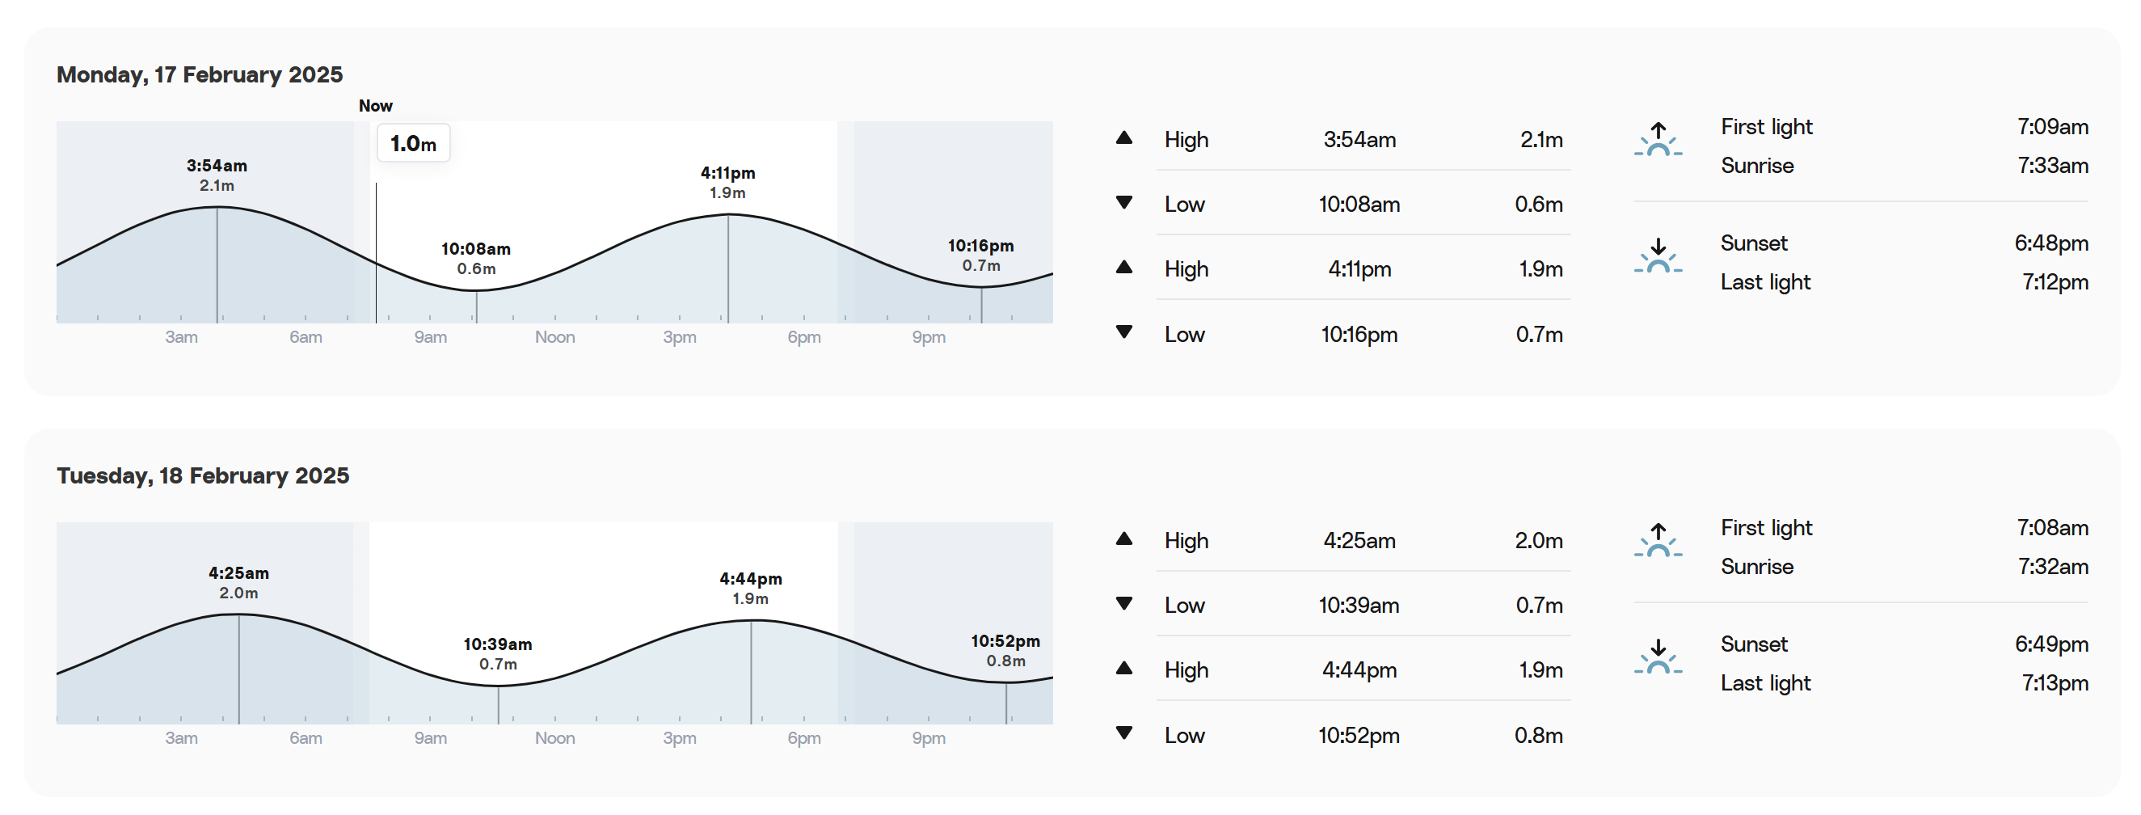Click Tuesday, 18 February 2025 heading
Viewport: 2141px width, 815px height.
pyautogui.click(x=203, y=475)
